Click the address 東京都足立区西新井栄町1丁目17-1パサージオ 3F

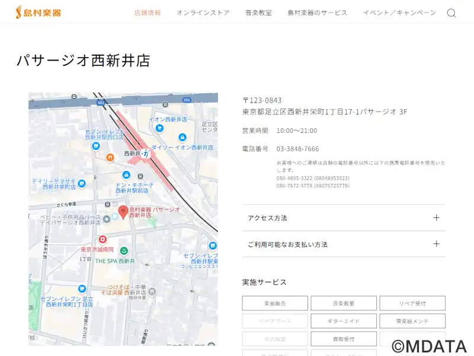coord(325,112)
